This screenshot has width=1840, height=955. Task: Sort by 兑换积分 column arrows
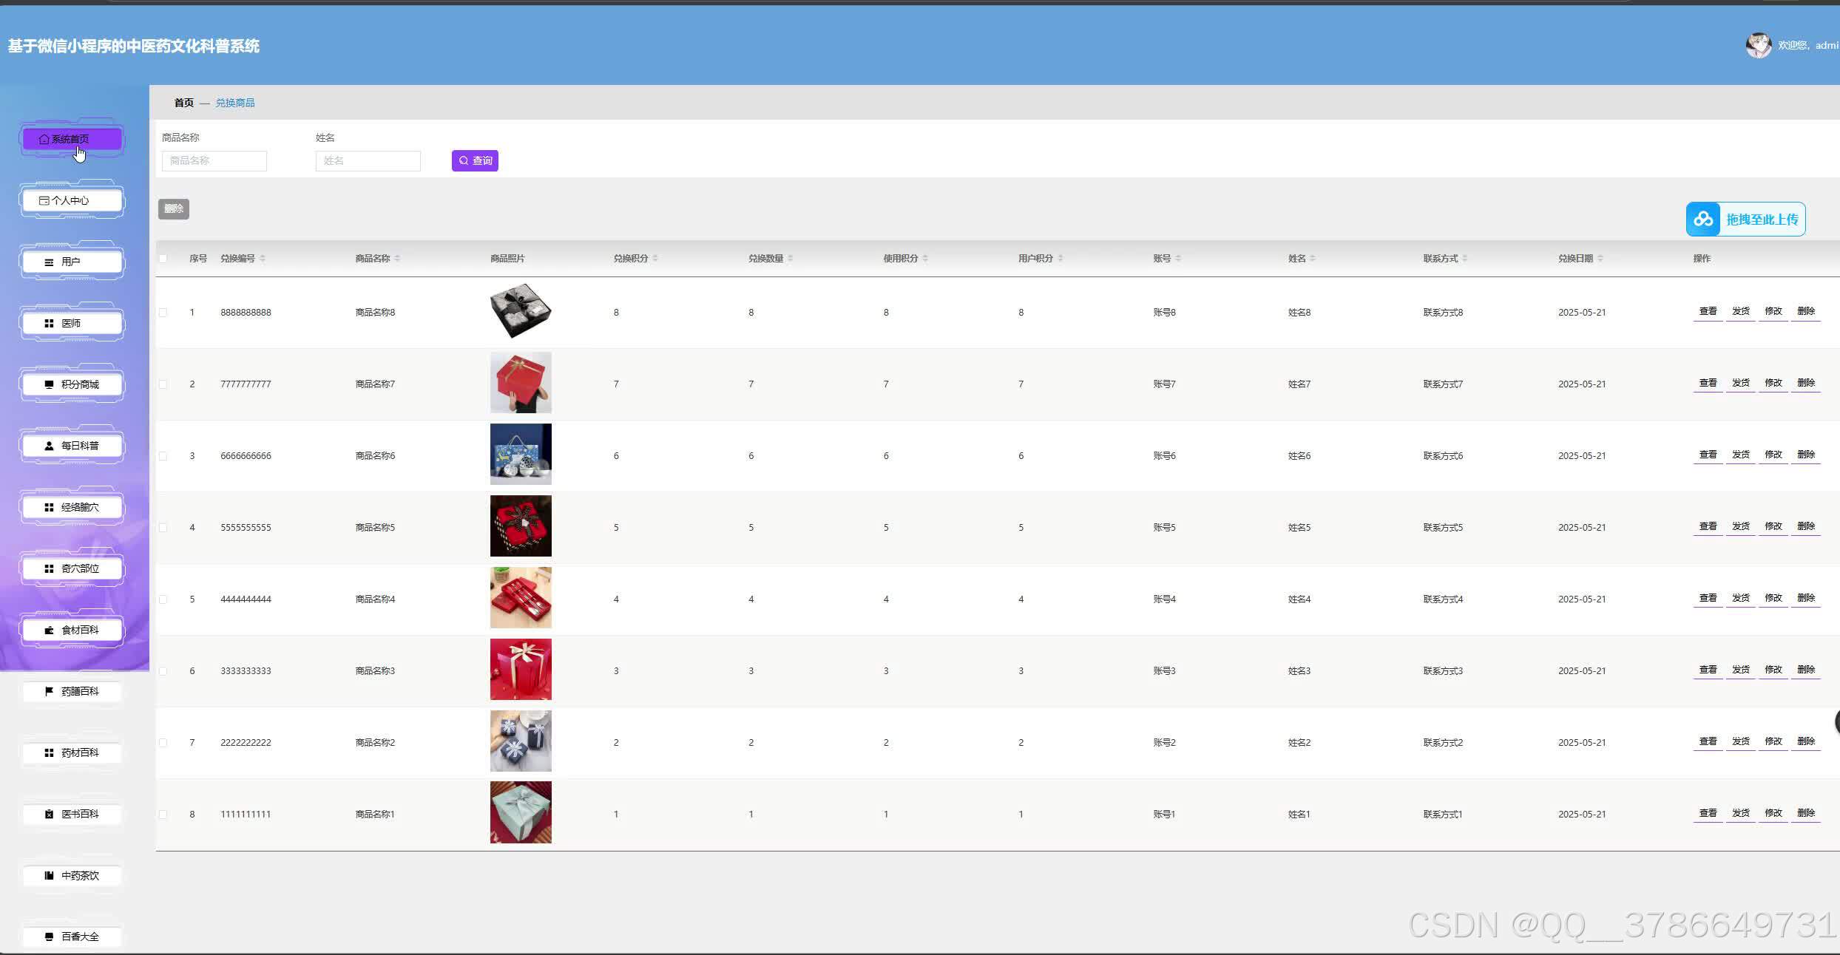pos(655,259)
